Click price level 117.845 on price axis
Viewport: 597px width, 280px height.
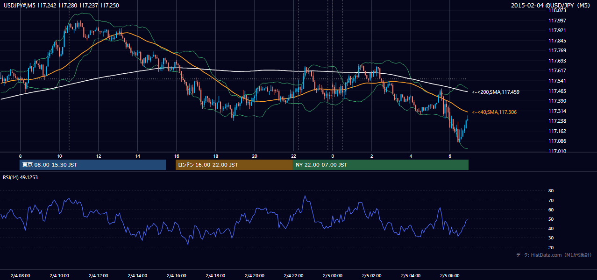(x=558, y=41)
